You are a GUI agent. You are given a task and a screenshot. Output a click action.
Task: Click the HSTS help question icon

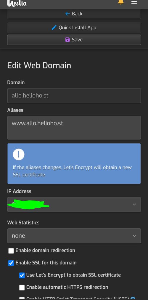pyautogui.click(x=133, y=299)
